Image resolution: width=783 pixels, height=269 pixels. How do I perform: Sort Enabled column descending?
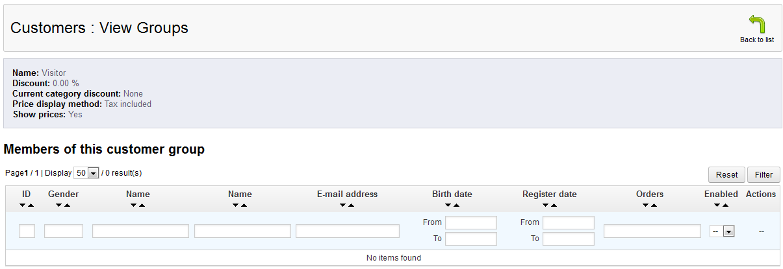717,205
